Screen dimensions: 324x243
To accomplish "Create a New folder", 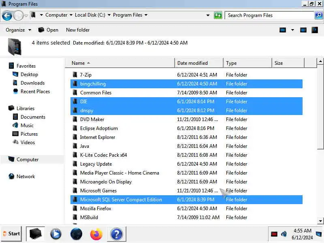I will (78, 30).
